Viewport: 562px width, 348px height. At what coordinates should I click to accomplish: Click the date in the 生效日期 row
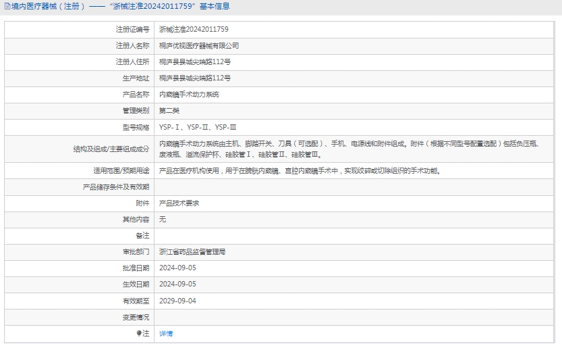[177, 284]
